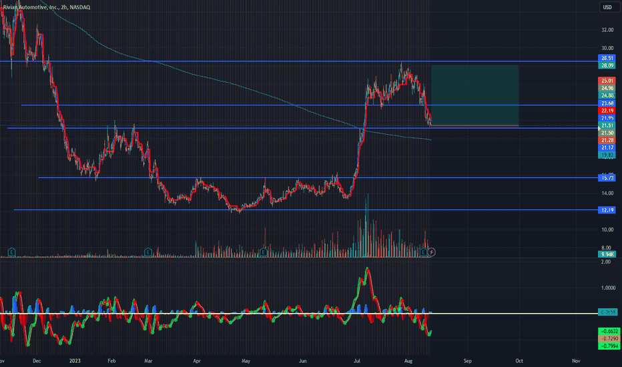Click the Sep label on time axis
This screenshot has height=367, width=622.
point(468,360)
